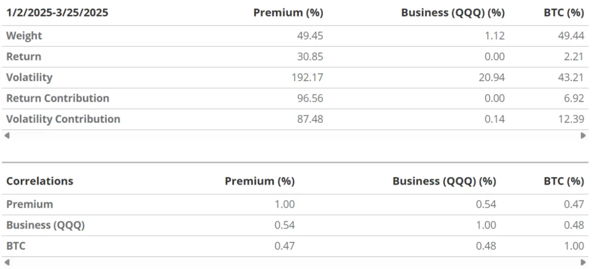Click right scroll arrow under Correlations table
The height and width of the screenshot is (269, 593).
(x=584, y=262)
